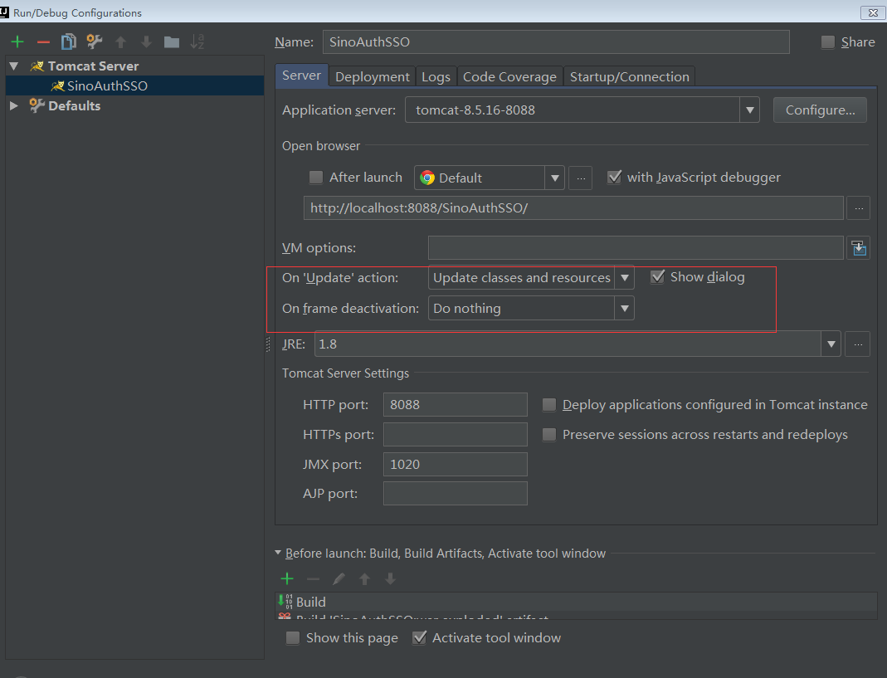887x678 pixels.
Task: Edit selected before-launch task with pencil icon
Action: 339,578
